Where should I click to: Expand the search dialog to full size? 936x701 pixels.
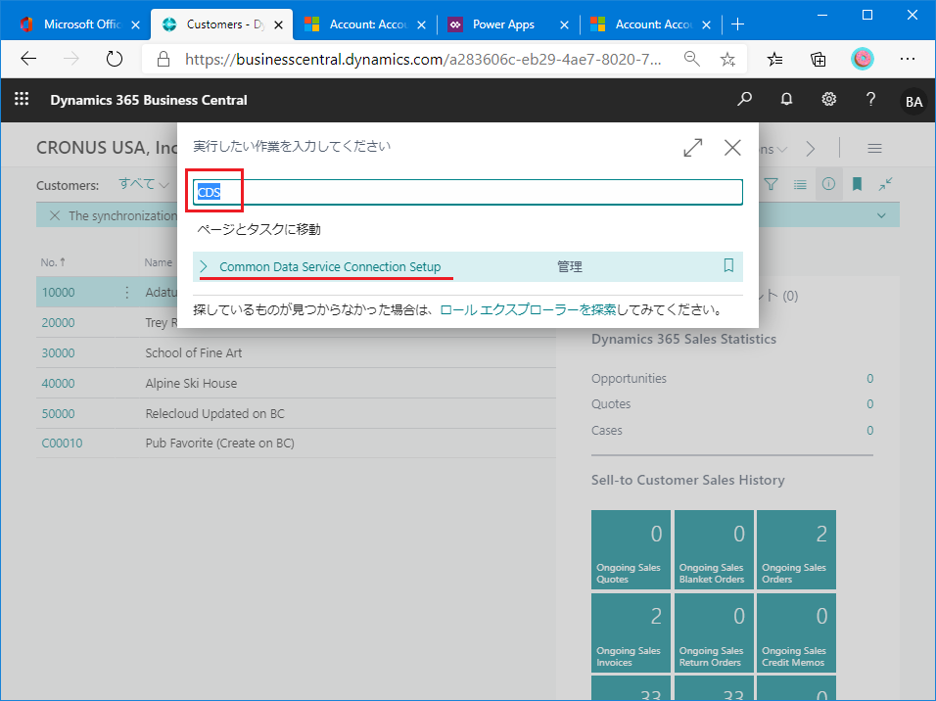coord(692,148)
